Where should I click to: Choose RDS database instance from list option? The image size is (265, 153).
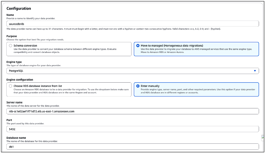[x=11, y=86]
